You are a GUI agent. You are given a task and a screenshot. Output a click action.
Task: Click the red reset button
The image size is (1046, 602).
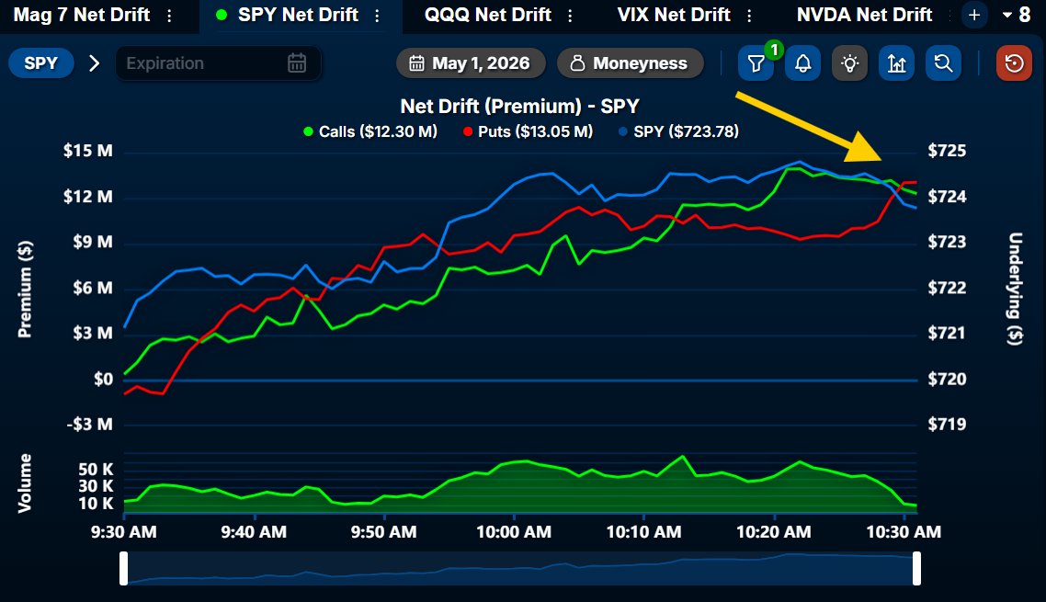pos(1014,63)
